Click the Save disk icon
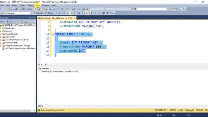Image resolution: width=208 pixels, height=117 pixels. tap(12, 9)
